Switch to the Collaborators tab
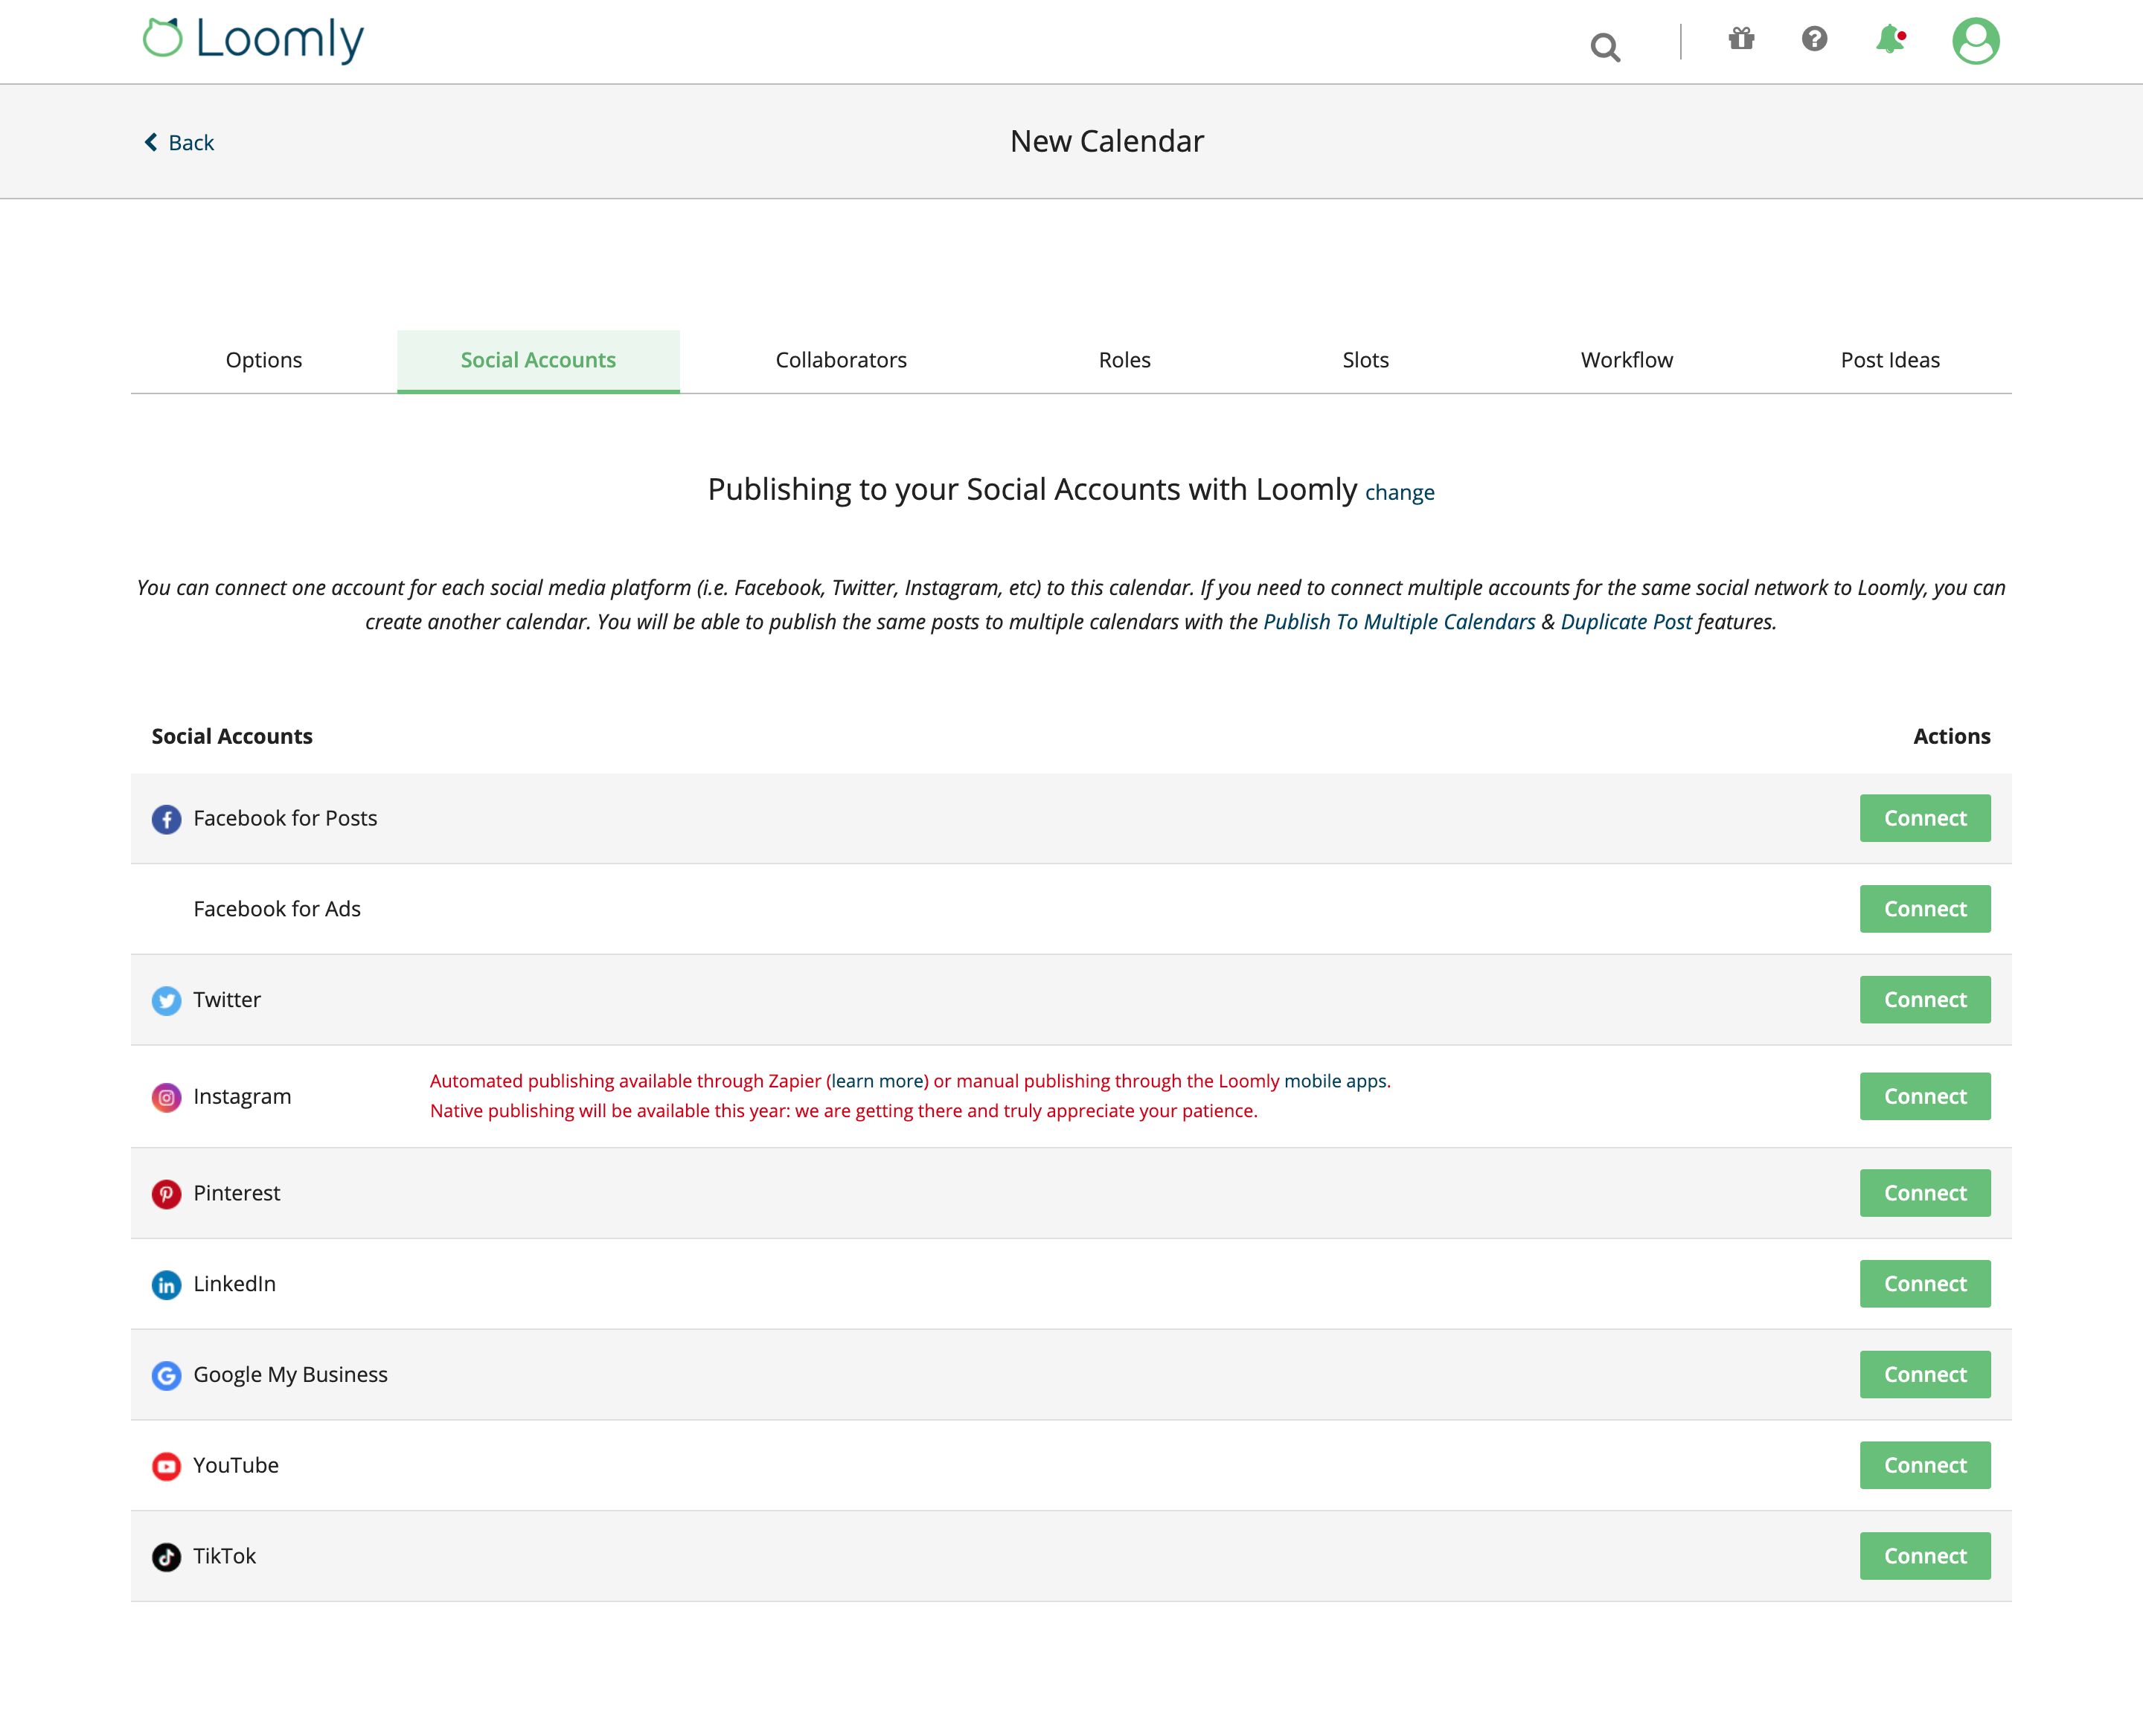The height and width of the screenshot is (1736, 2143). coord(840,360)
